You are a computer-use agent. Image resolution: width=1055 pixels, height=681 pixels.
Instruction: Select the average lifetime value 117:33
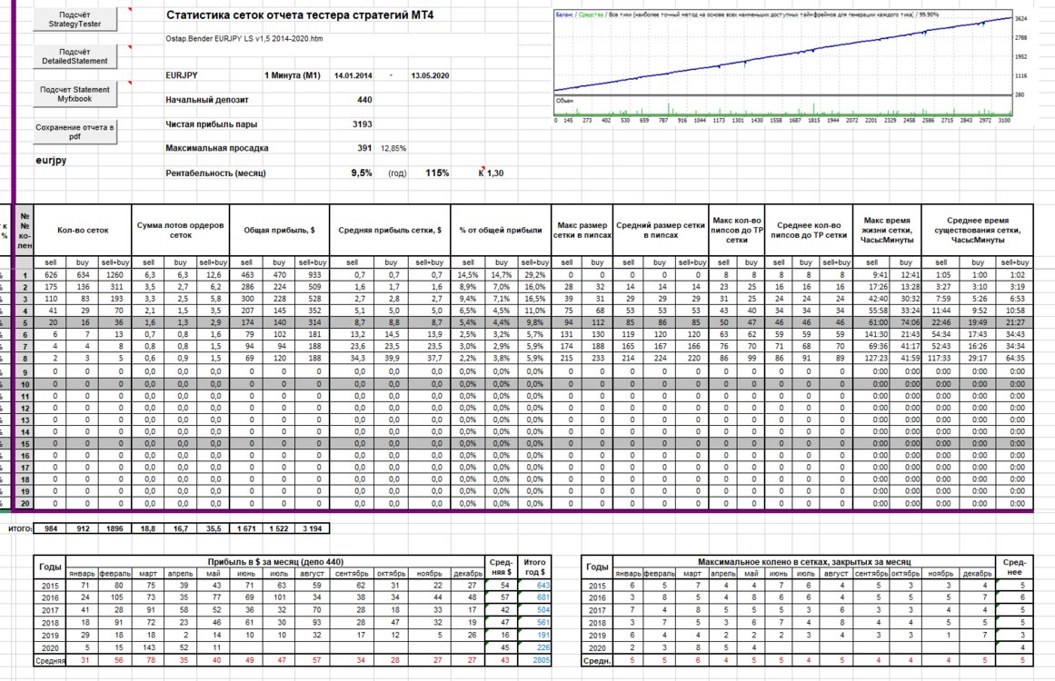coord(940,359)
